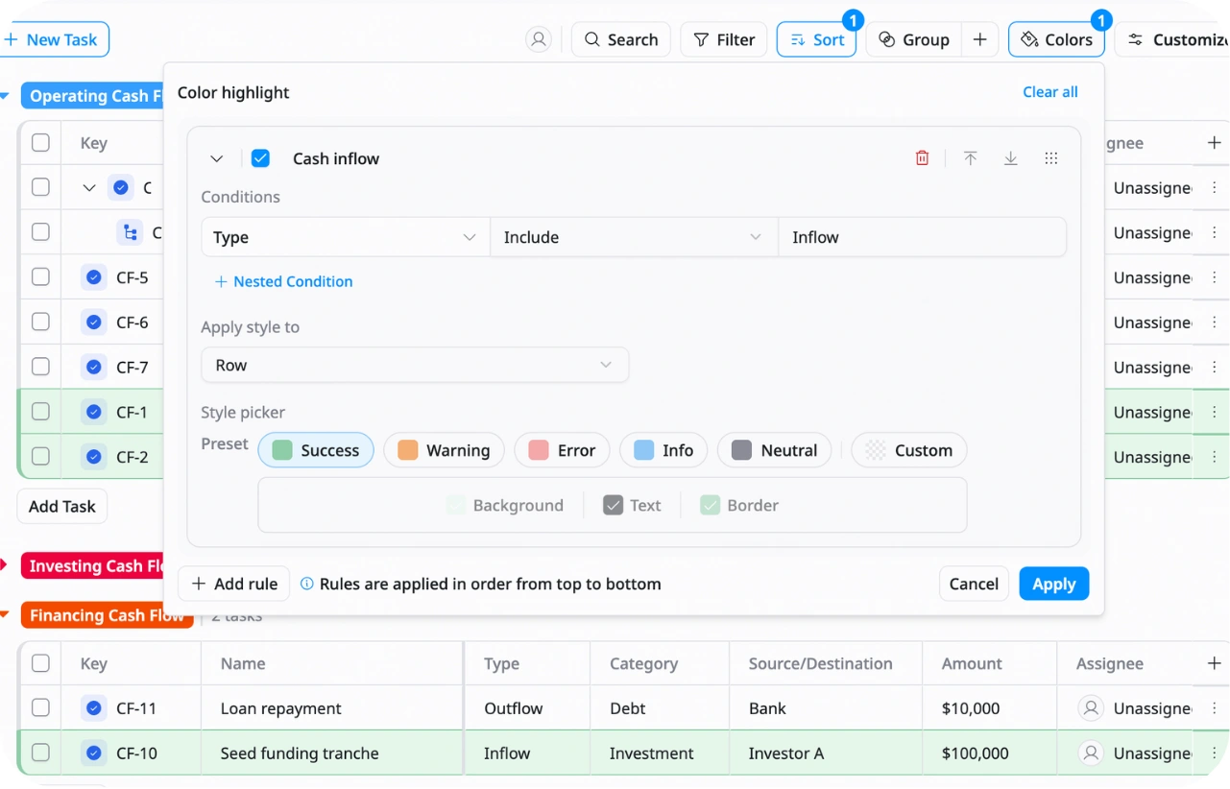
Task: Click the task type icon of CF-1
Action: tap(94, 412)
